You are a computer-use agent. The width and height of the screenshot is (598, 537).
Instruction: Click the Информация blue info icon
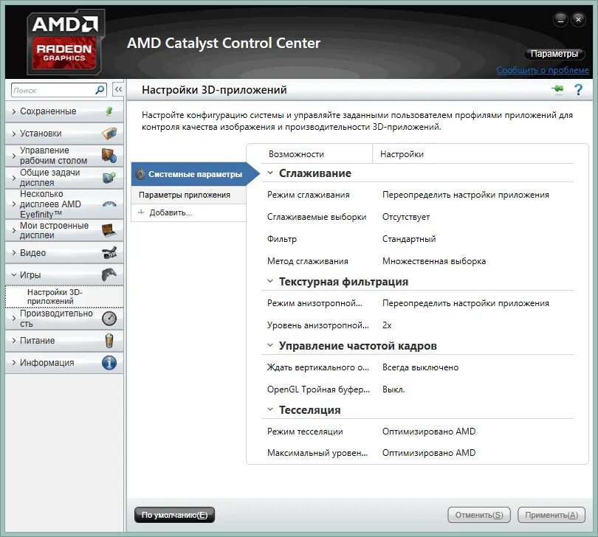point(109,362)
